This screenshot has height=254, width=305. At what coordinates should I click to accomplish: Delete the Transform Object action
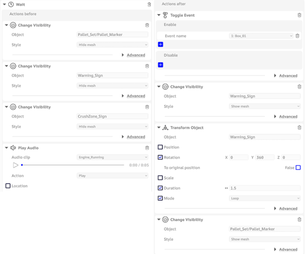coord(299,128)
